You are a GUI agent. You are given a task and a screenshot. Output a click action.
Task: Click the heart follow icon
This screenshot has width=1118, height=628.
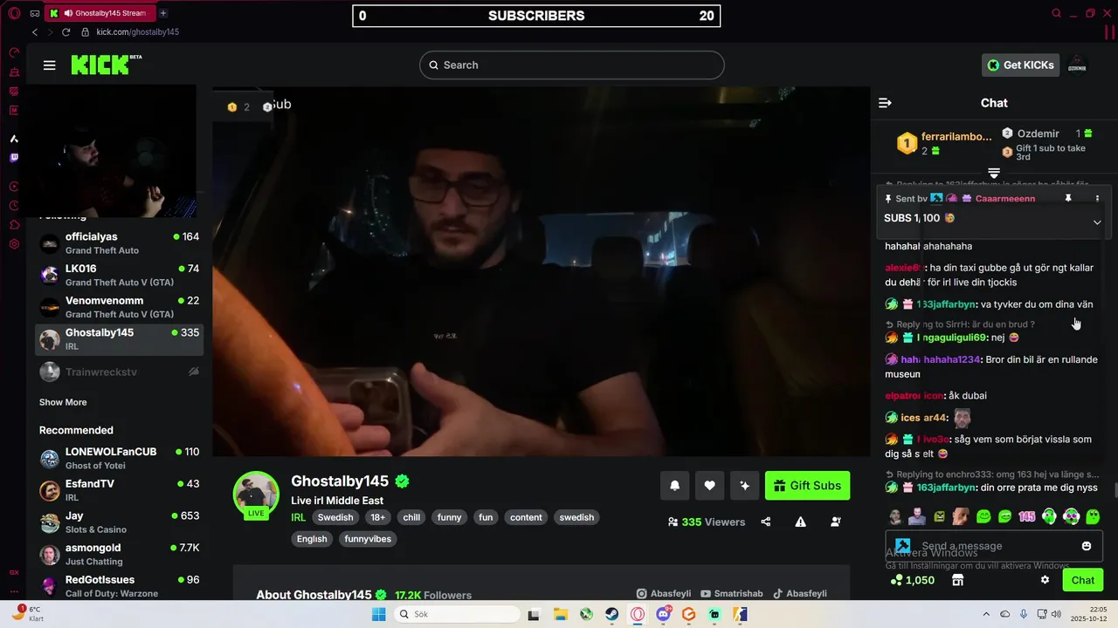709,486
